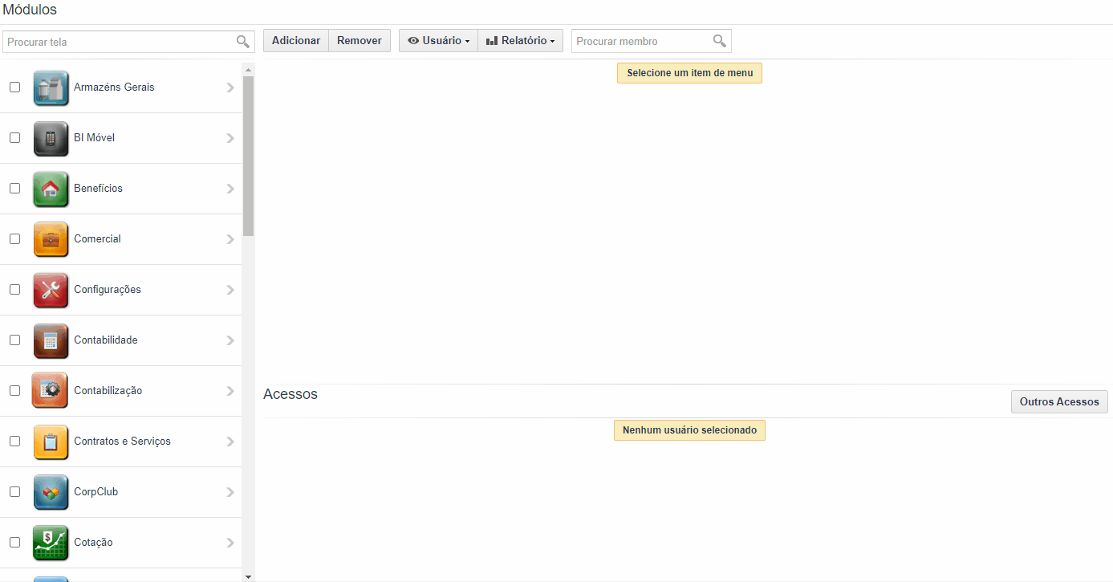Click the Contabilidade calculator icon
The image size is (1113, 582).
[x=51, y=340]
